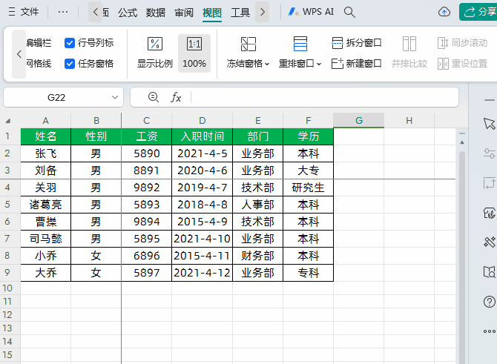Click the three-dots more menu

point(63,12)
